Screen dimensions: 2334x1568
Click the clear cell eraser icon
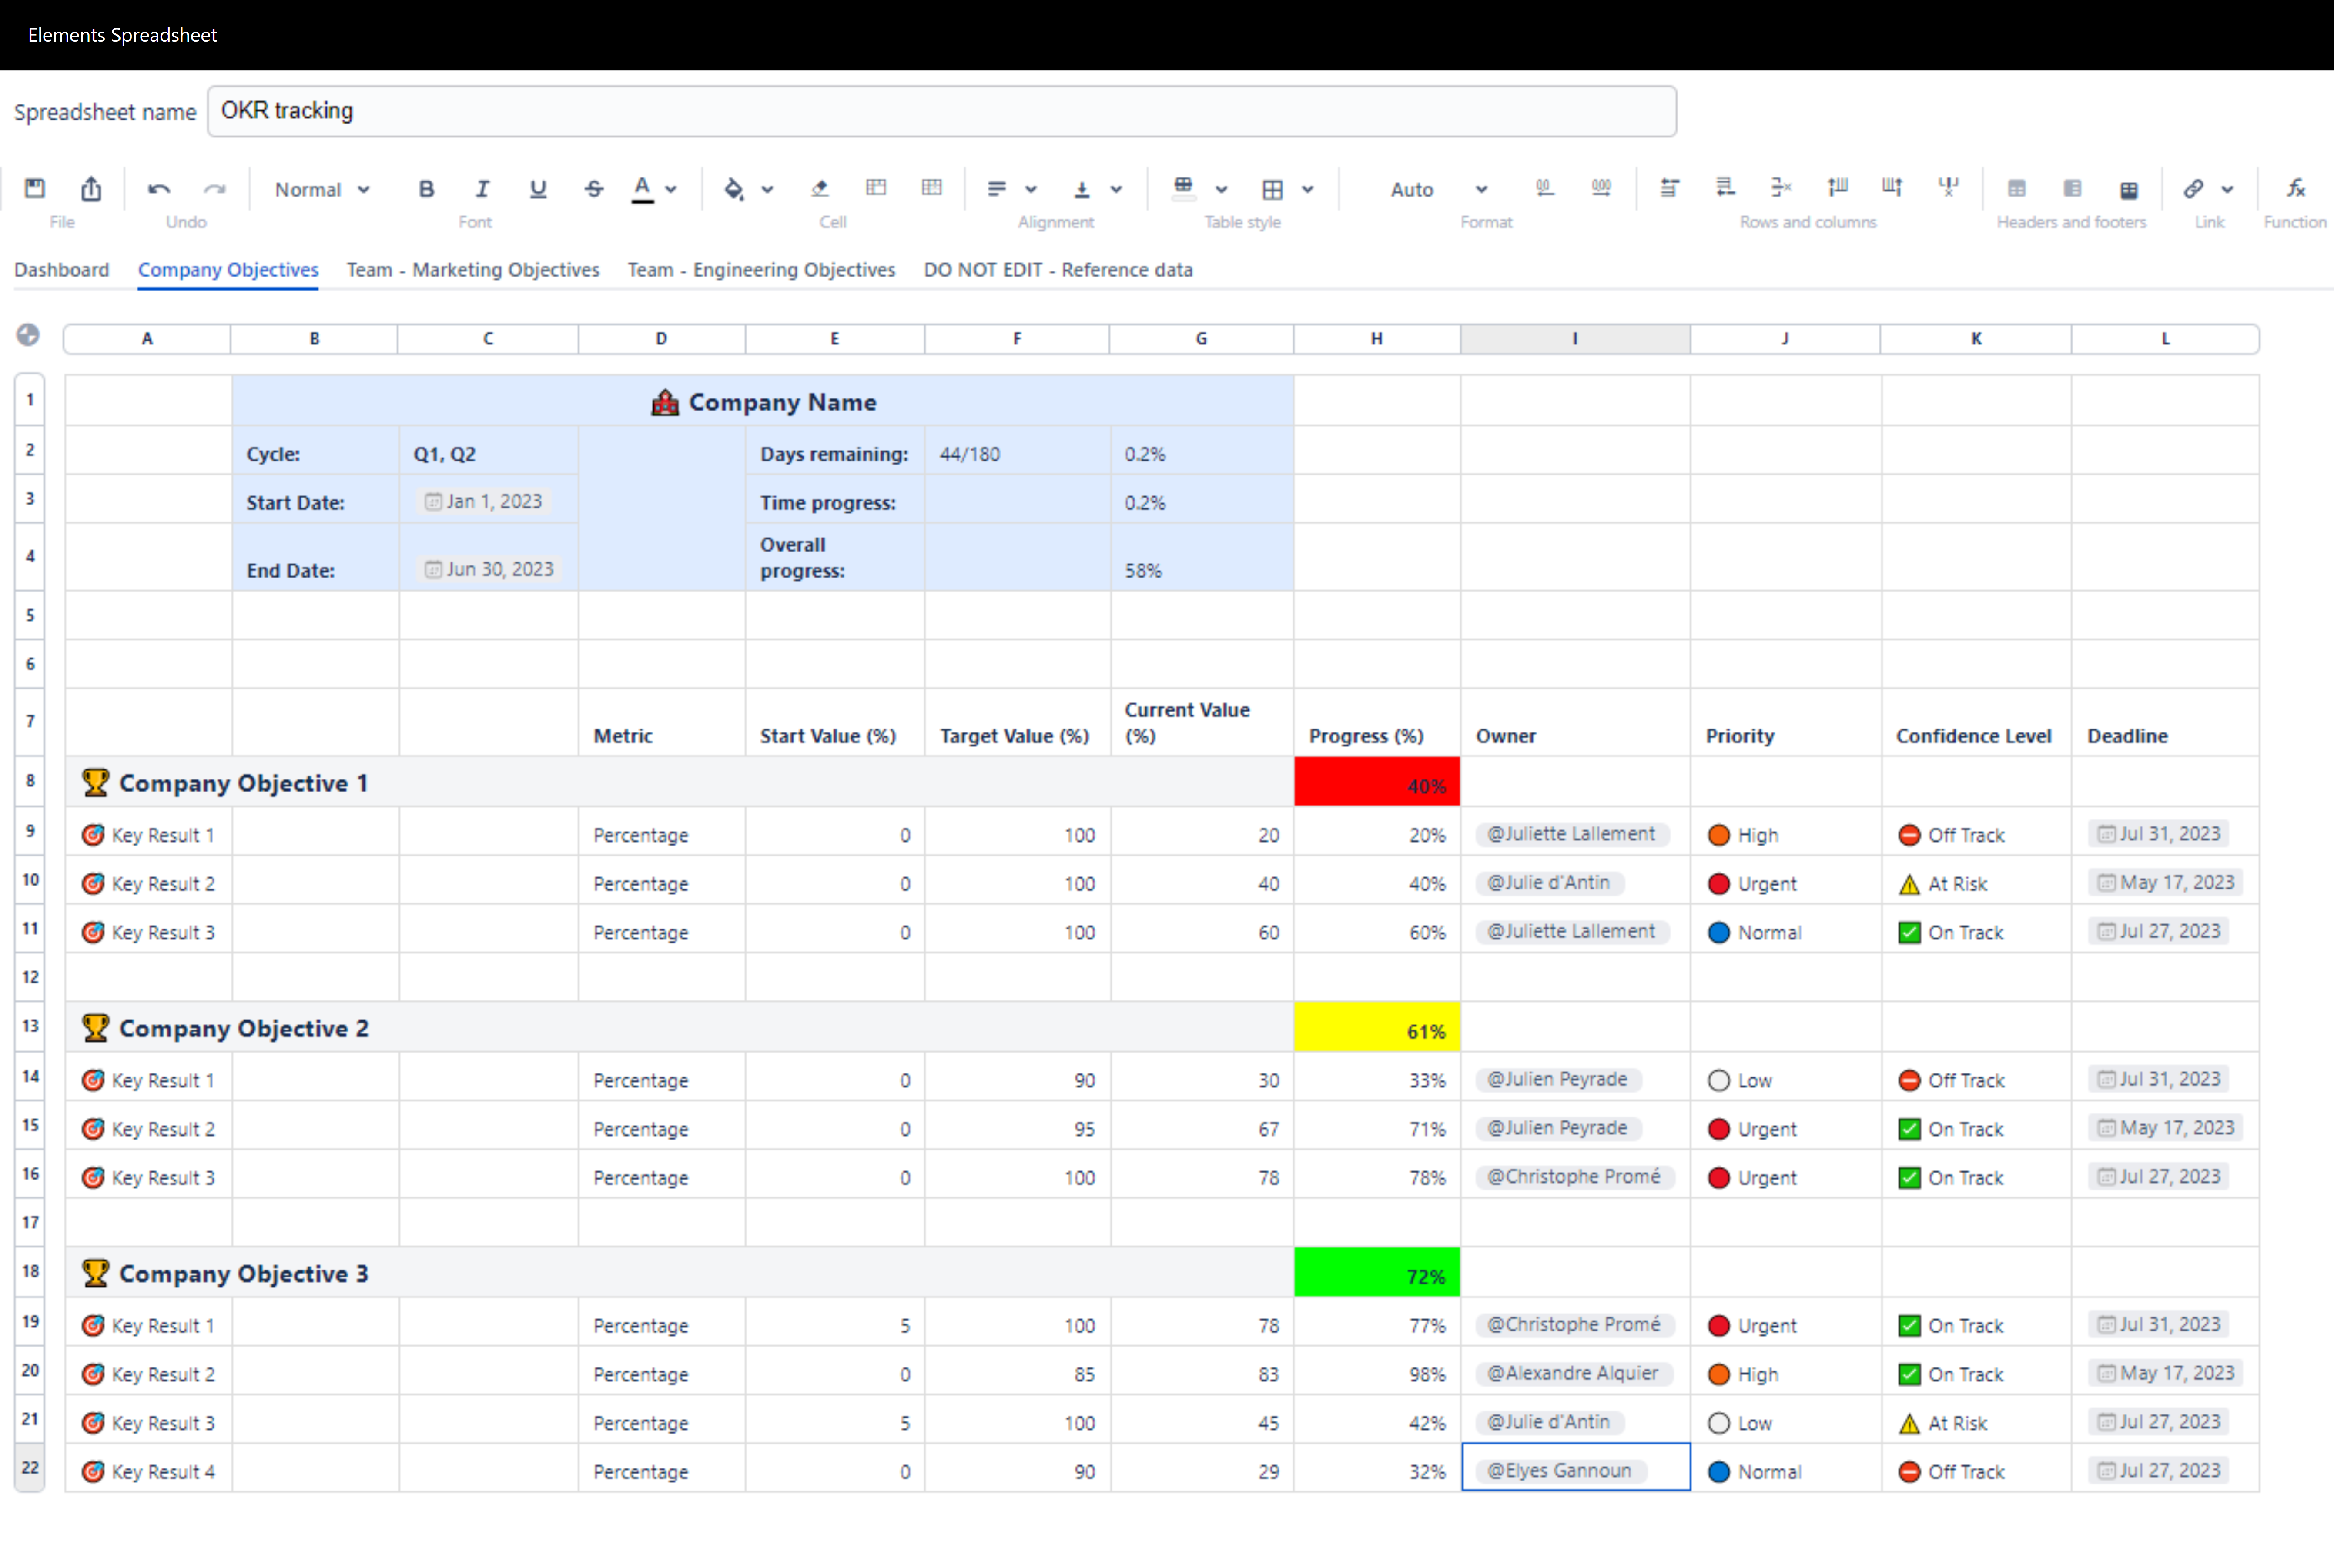(820, 188)
